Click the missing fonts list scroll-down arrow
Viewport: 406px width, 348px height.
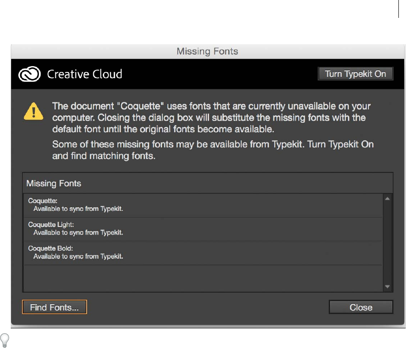click(387, 287)
